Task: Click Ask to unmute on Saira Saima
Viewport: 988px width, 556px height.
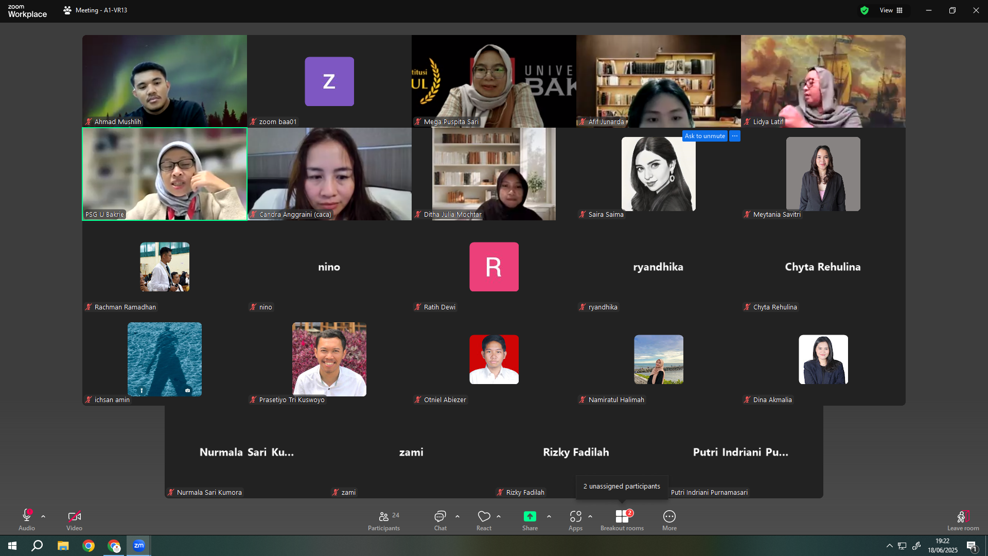Action: [x=705, y=136]
